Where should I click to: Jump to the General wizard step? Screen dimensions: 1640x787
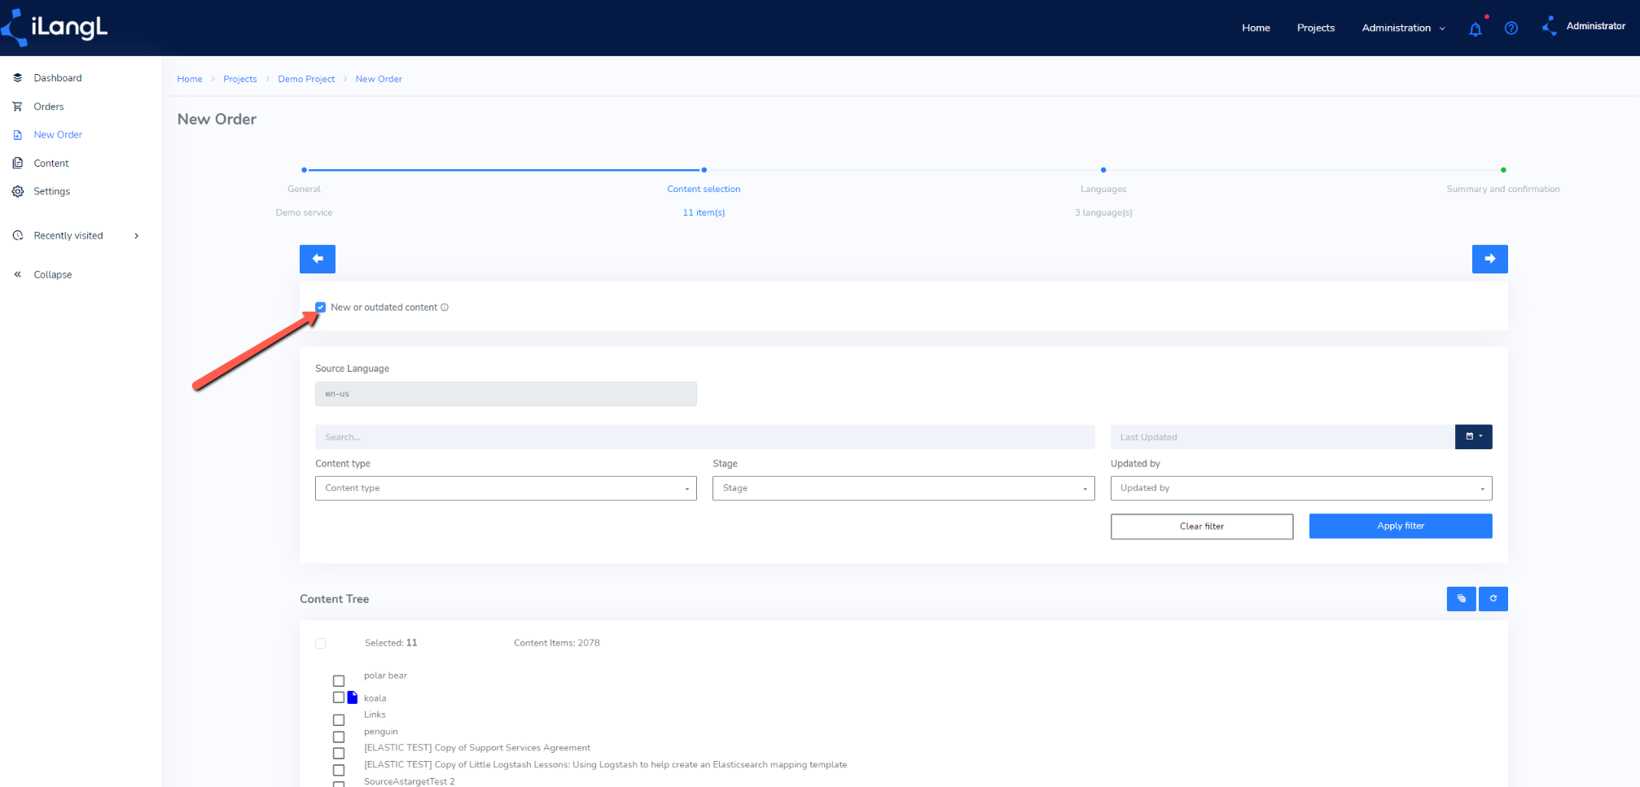point(304,189)
